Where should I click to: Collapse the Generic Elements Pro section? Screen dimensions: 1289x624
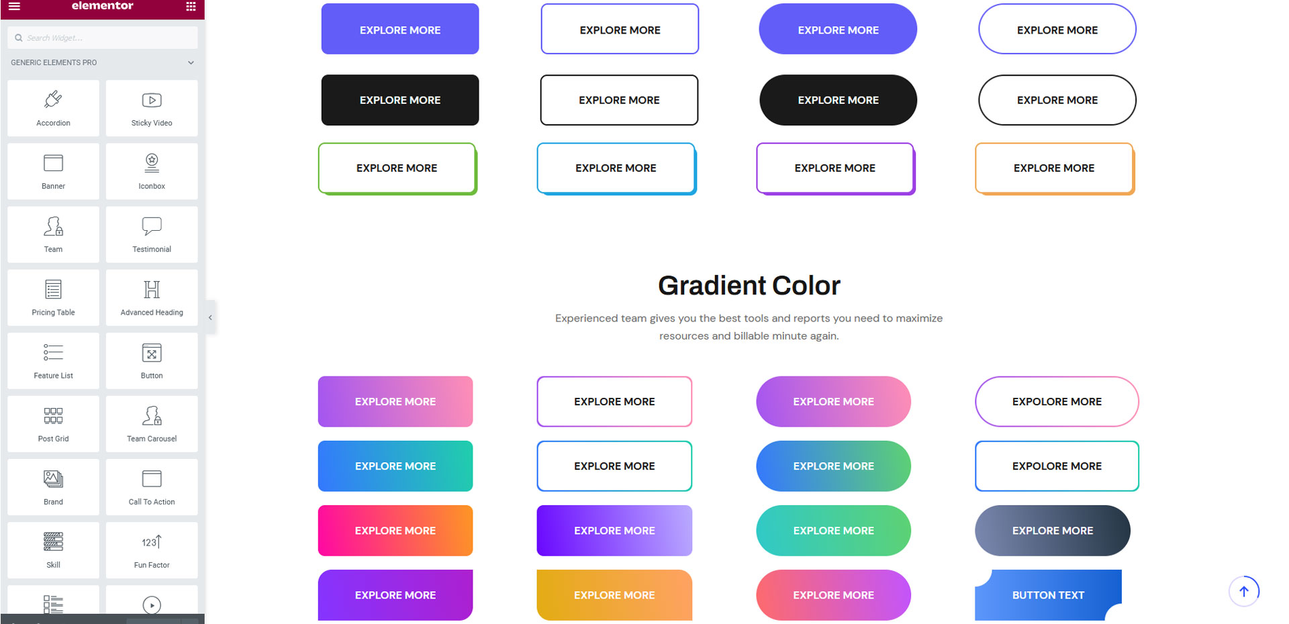pyautogui.click(x=191, y=62)
